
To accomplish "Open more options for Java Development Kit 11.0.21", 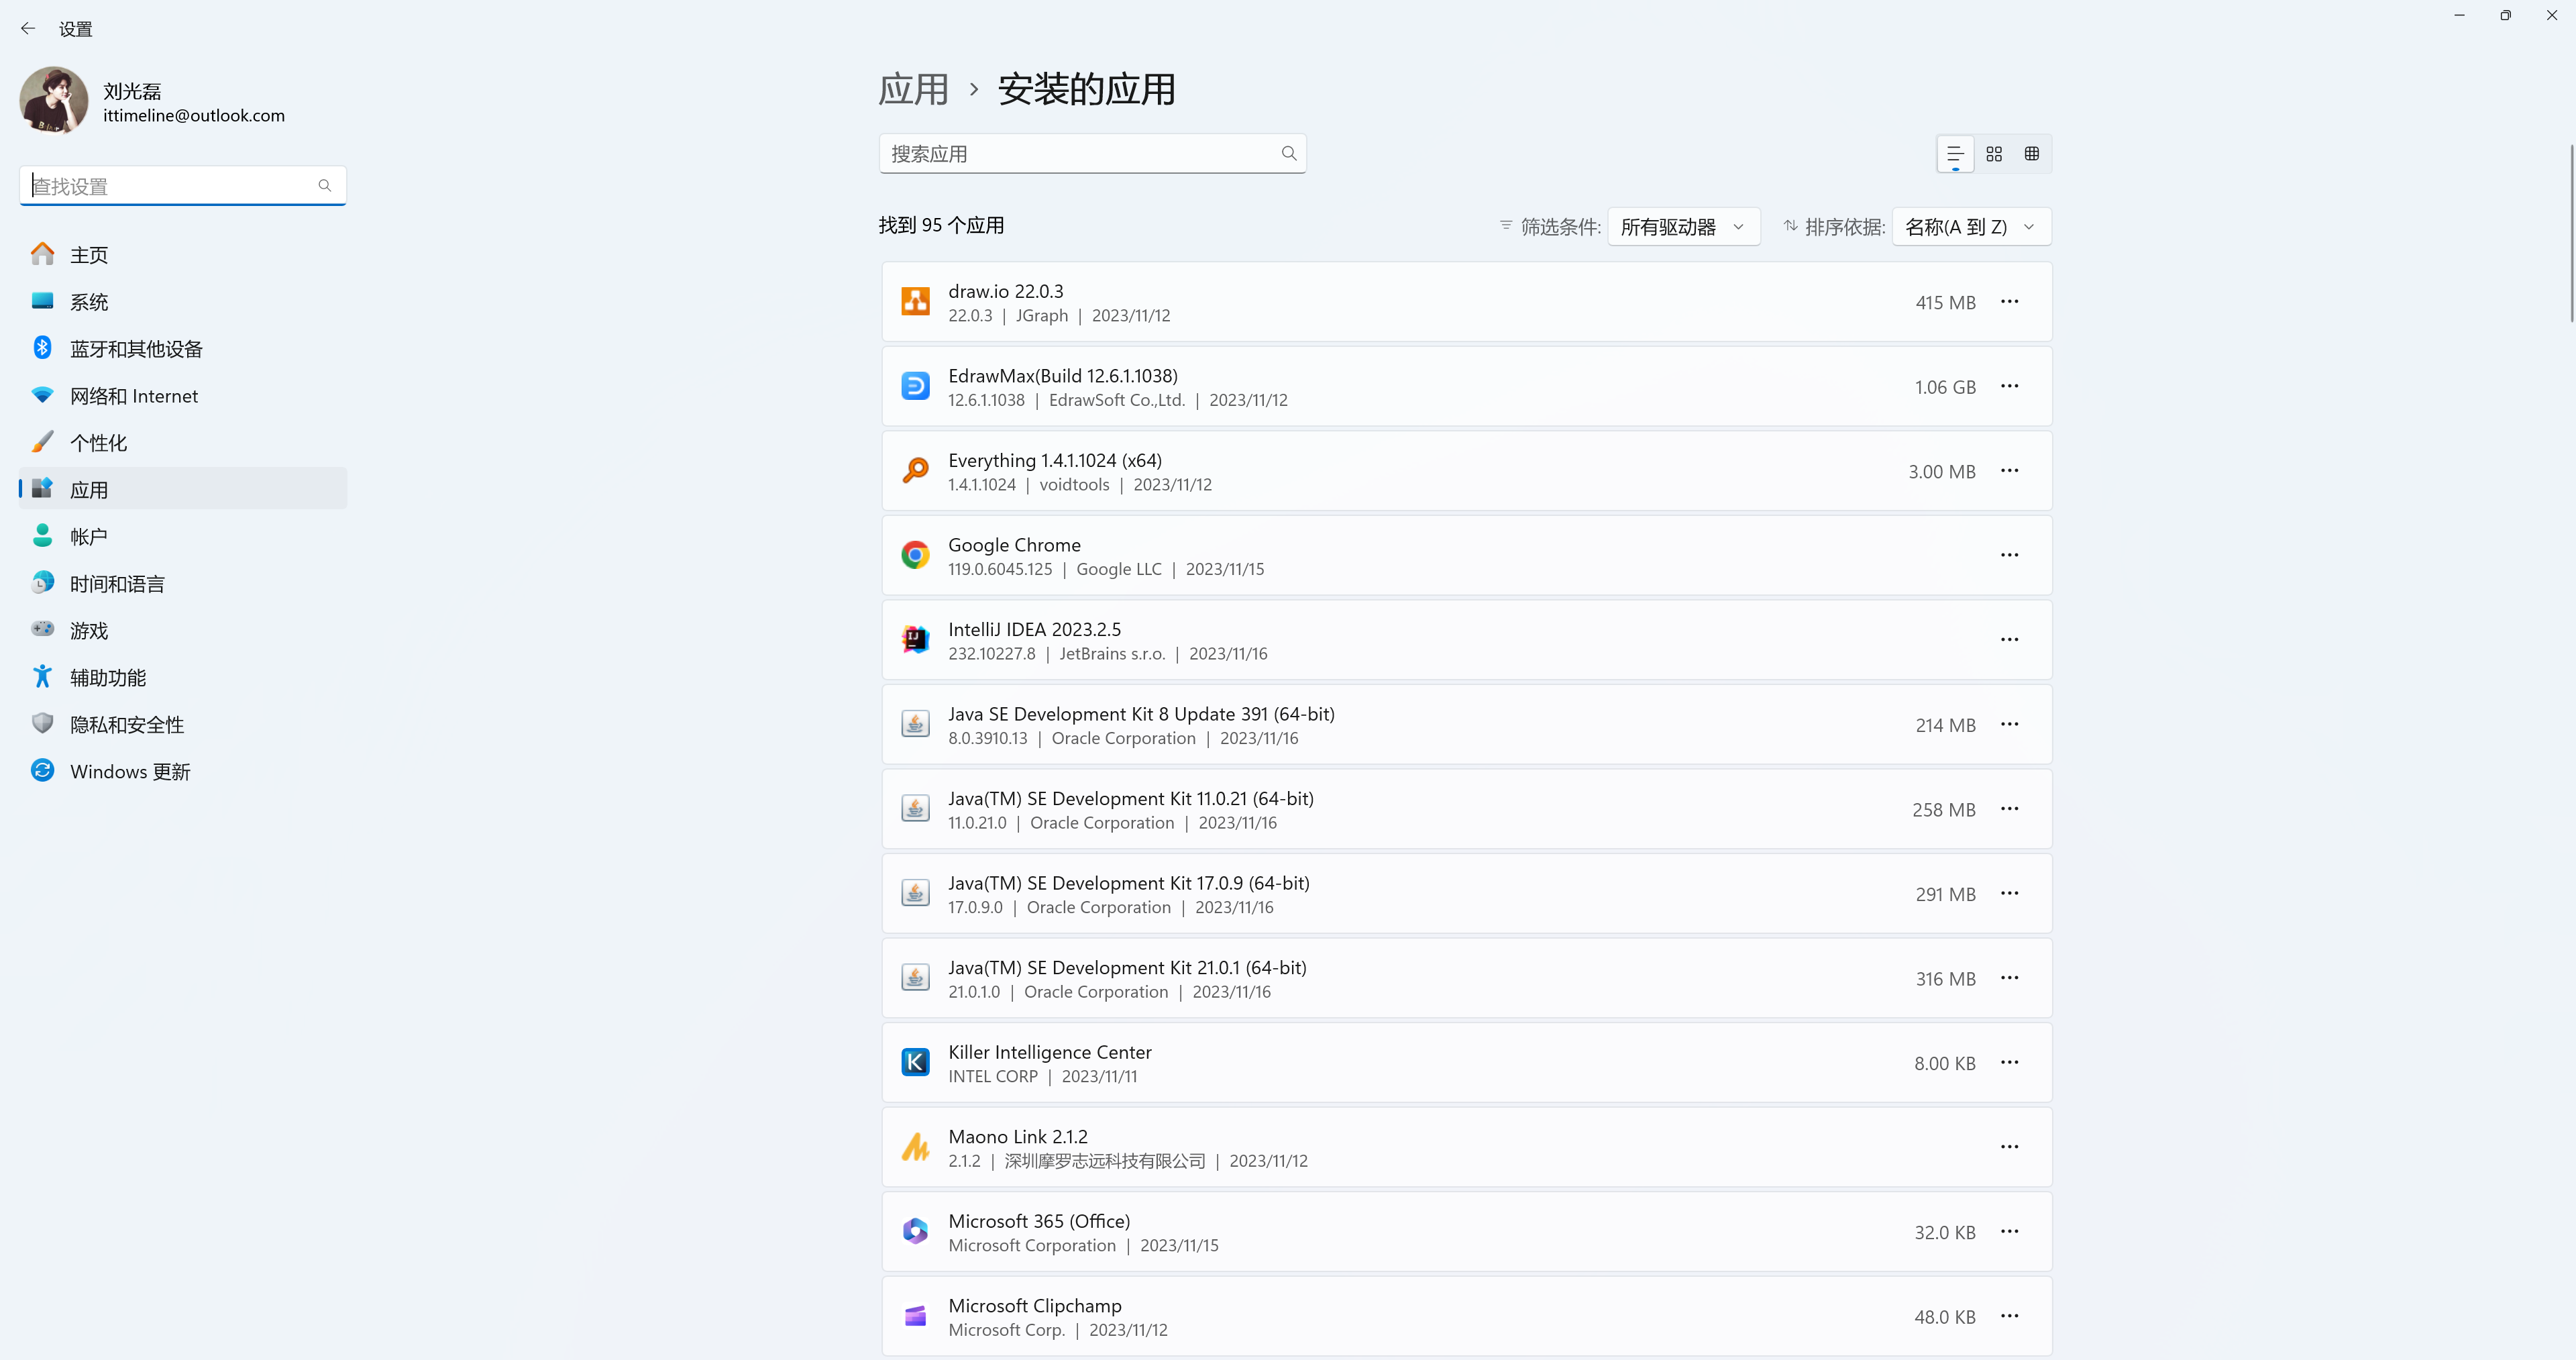I will tap(2009, 808).
